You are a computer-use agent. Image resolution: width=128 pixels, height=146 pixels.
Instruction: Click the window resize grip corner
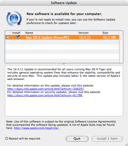(126, 144)
